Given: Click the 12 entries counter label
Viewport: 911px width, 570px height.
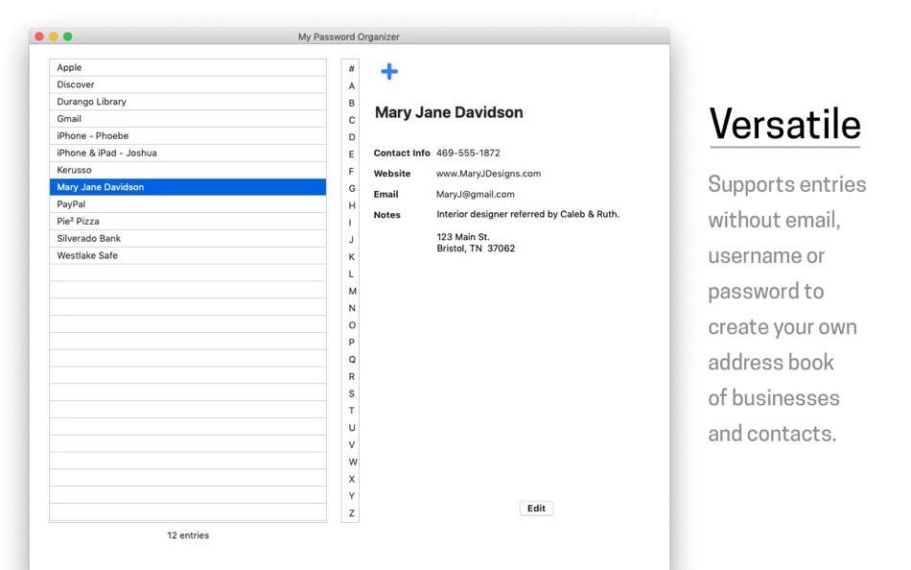Looking at the screenshot, I should click(187, 535).
